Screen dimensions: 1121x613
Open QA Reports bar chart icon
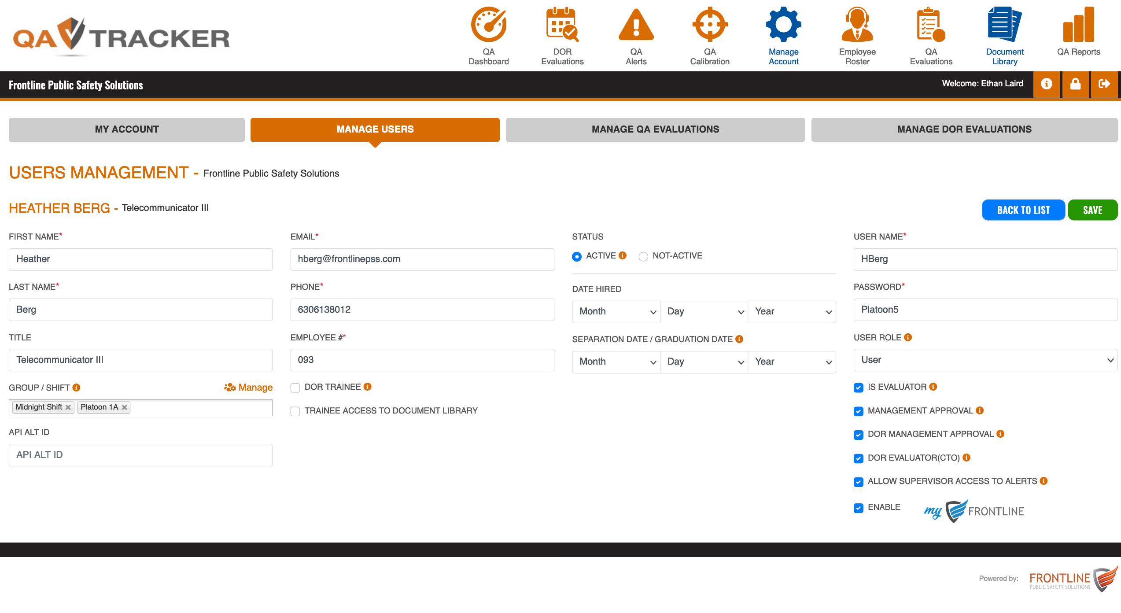pyautogui.click(x=1078, y=24)
